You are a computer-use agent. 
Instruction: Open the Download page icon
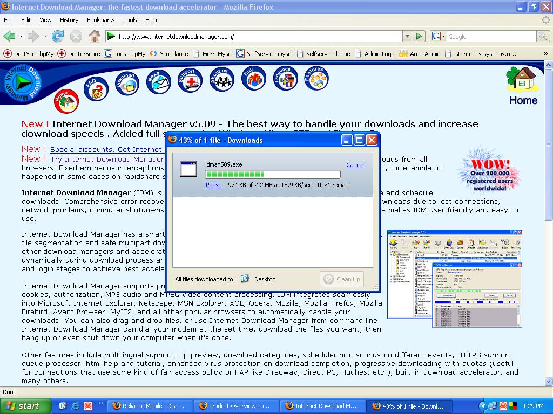[127, 83]
